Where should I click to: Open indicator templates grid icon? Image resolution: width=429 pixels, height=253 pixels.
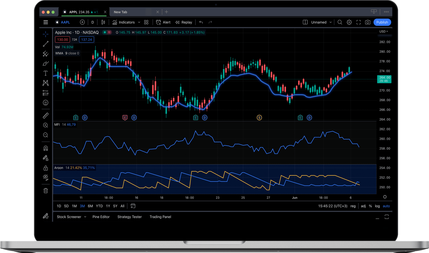coord(146,22)
